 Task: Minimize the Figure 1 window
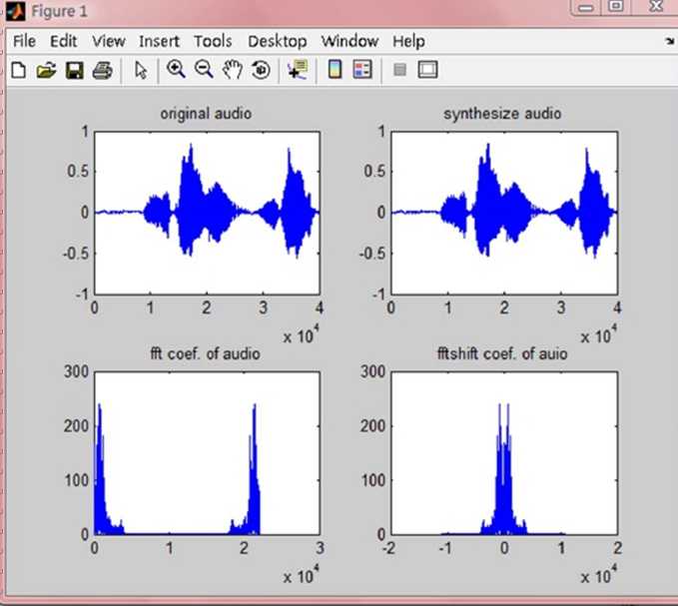click(x=586, y=7)
